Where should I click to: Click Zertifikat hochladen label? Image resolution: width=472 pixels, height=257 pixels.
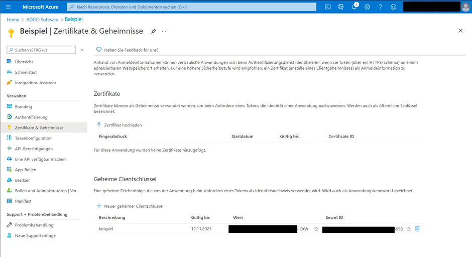tap(123, 125)
